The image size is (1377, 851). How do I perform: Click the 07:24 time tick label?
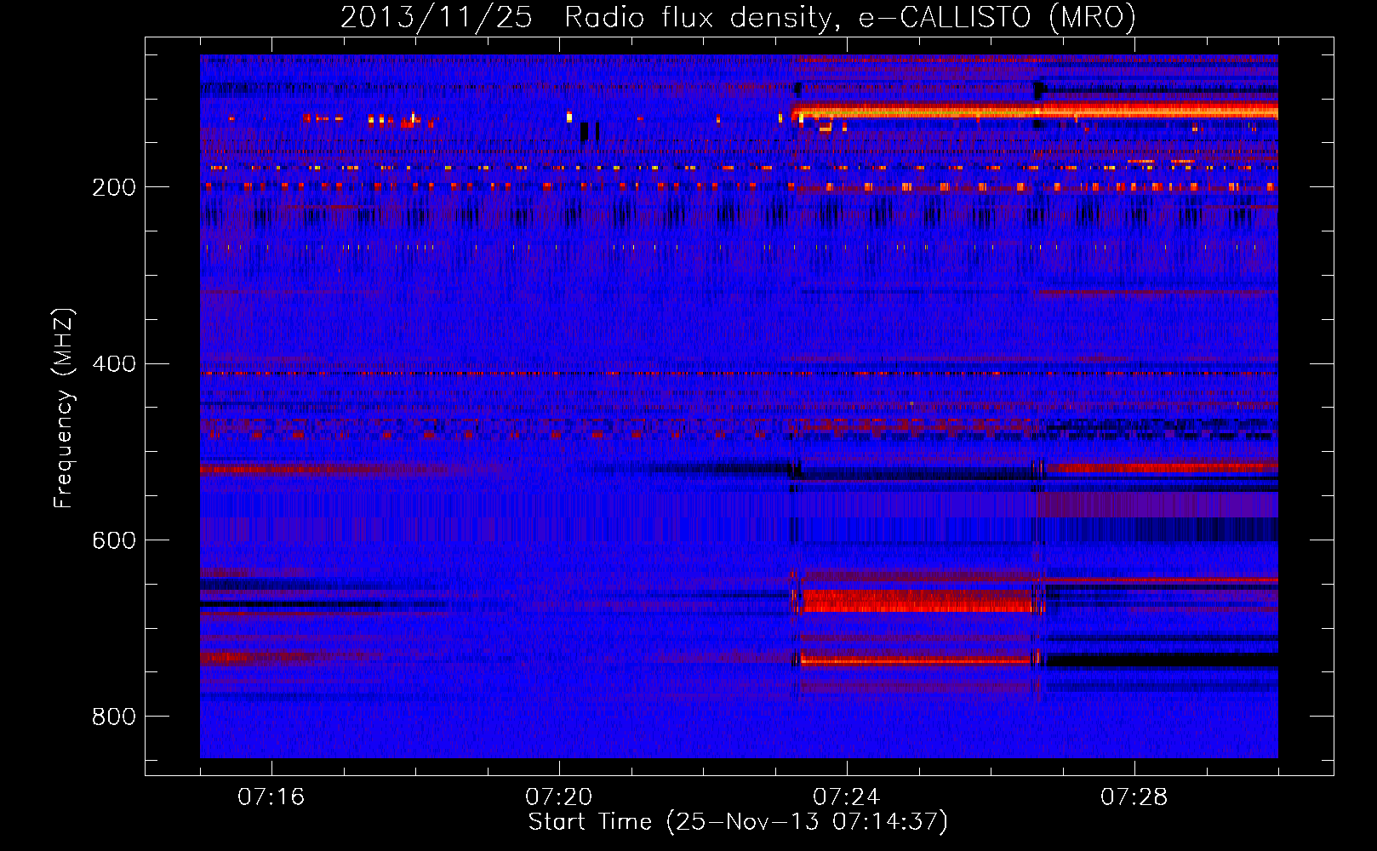pyautogui.click(x=847, y=797)
